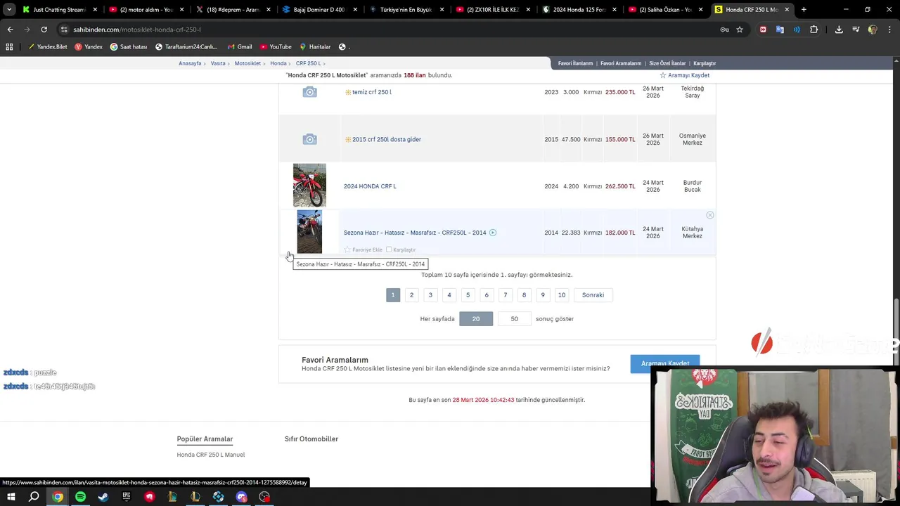Open the 2024 HONDA CRF L bike thumbnail
The height and width of the screenshot is (506, 900).
point(309,186)
